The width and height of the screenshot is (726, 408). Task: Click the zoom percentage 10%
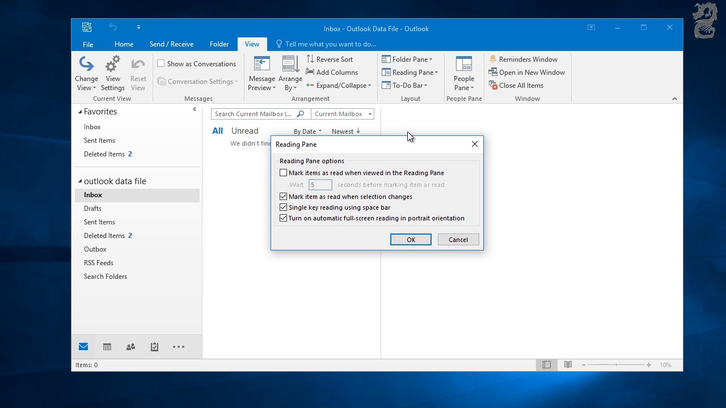(x=665, y=365)
